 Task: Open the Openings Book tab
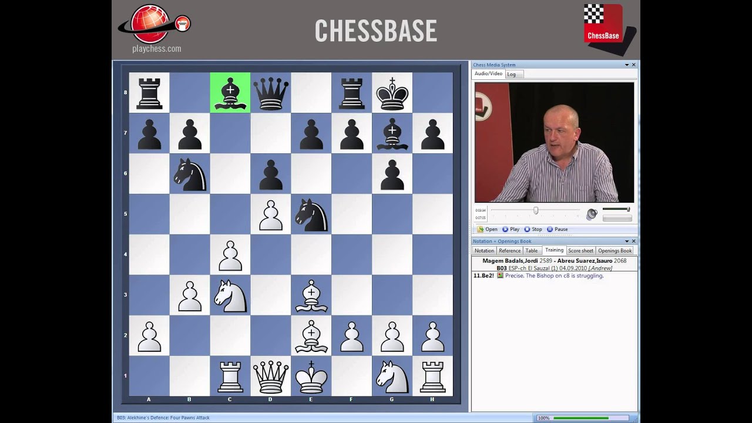[x=615, y=251]
